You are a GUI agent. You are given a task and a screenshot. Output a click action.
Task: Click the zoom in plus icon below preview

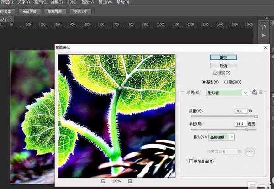[129, 181]
